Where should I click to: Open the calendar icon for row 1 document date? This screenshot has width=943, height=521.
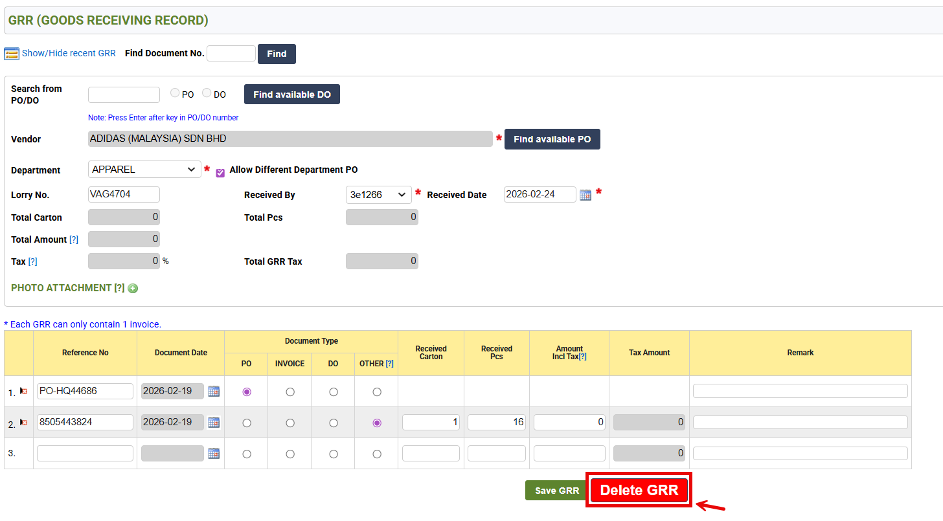[x=214, y=392]
